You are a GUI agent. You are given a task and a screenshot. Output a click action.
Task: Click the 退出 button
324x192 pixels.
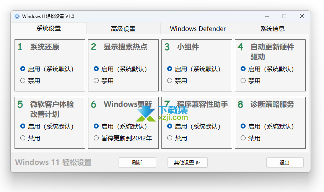click(285, 163)
